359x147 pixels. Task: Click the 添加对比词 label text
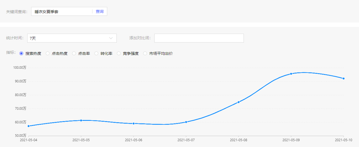pyautogui.click(x=140, y=38)
